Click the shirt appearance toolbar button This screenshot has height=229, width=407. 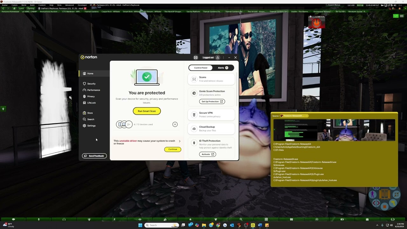tap(216, 219)
